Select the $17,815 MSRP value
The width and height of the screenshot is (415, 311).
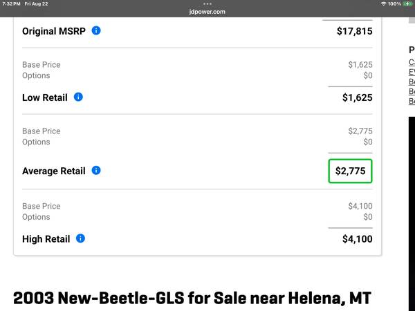(354, 31)
